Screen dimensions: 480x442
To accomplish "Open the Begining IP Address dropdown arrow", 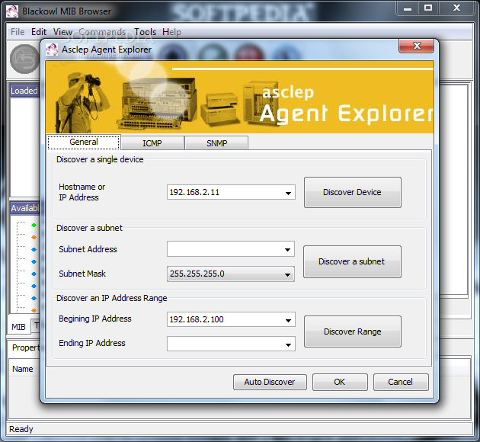I will tap(288, 320).
